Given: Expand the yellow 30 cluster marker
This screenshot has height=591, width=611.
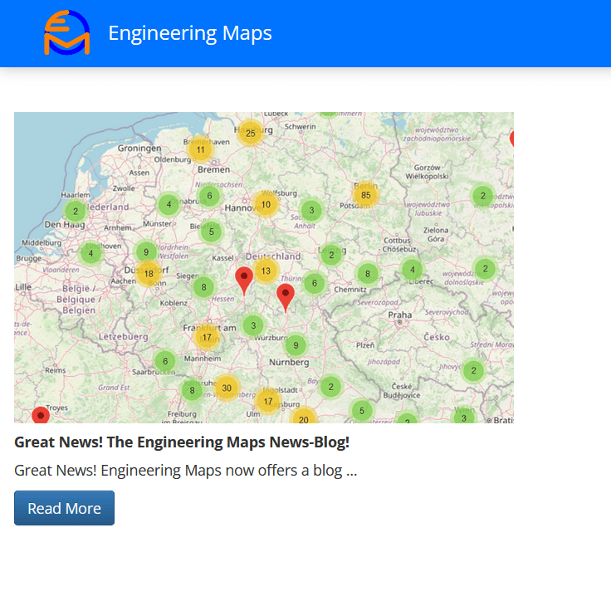Looking at the screenshot, I should tap(226, 388).
